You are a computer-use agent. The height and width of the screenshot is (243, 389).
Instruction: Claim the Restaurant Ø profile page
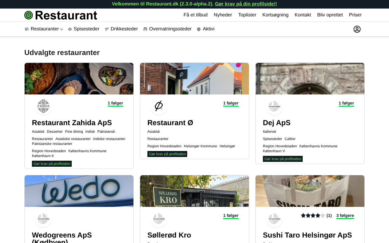167,154
